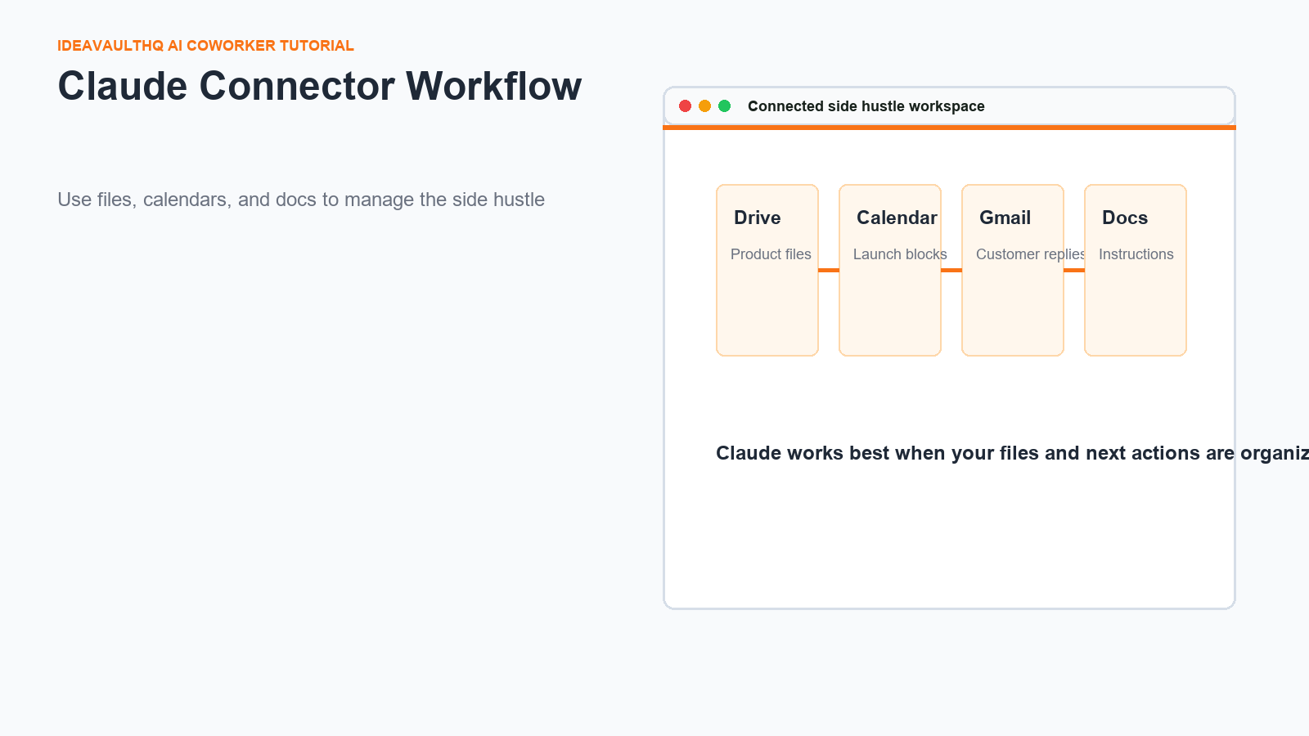1309x736 pixels.
Task: Click the 'Use files, calendars, and docs' subtitle
Action: click(x=301, y=200)
